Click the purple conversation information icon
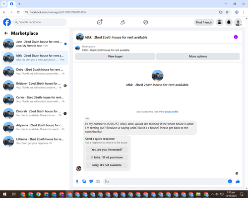248x198 pixels. pos(236,37)
